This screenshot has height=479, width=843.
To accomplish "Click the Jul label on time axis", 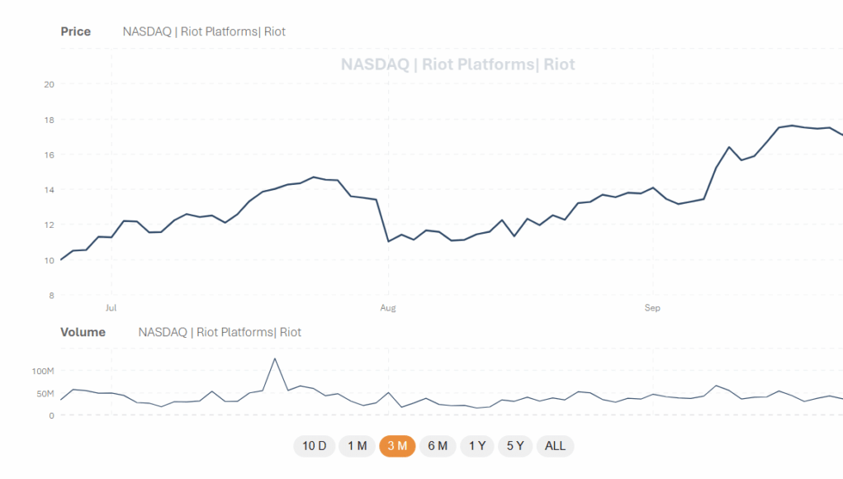I will pos(111,308).
